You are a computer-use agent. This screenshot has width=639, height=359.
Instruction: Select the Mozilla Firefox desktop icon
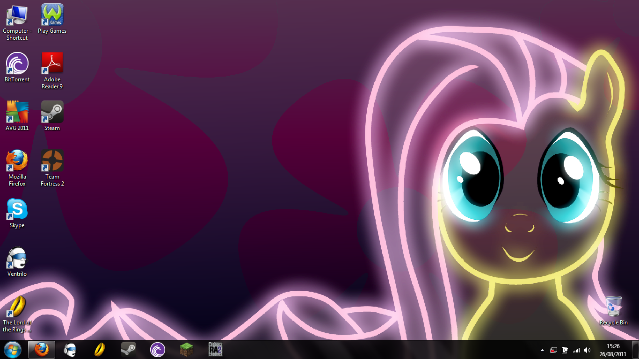(17, 168)
